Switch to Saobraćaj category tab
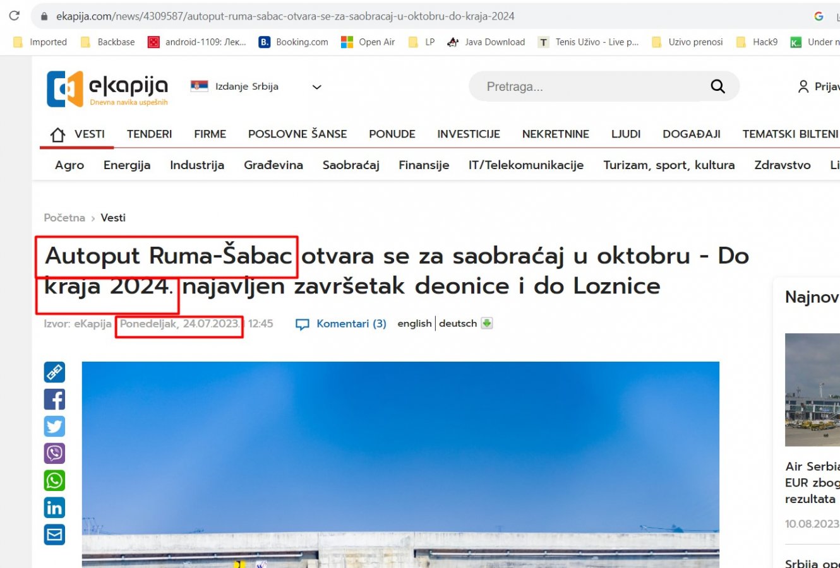Image resolution: width=840 pixels, height=568 pixels. pos(351,165)
